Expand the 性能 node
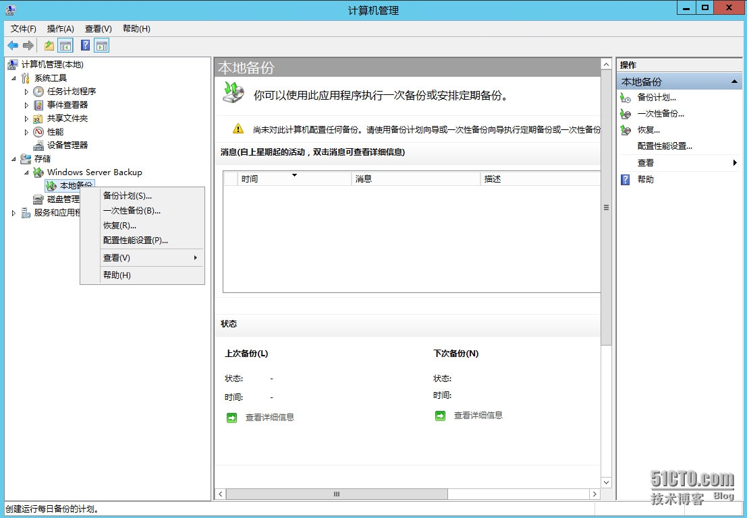747x518 pixels. point(27,132)
